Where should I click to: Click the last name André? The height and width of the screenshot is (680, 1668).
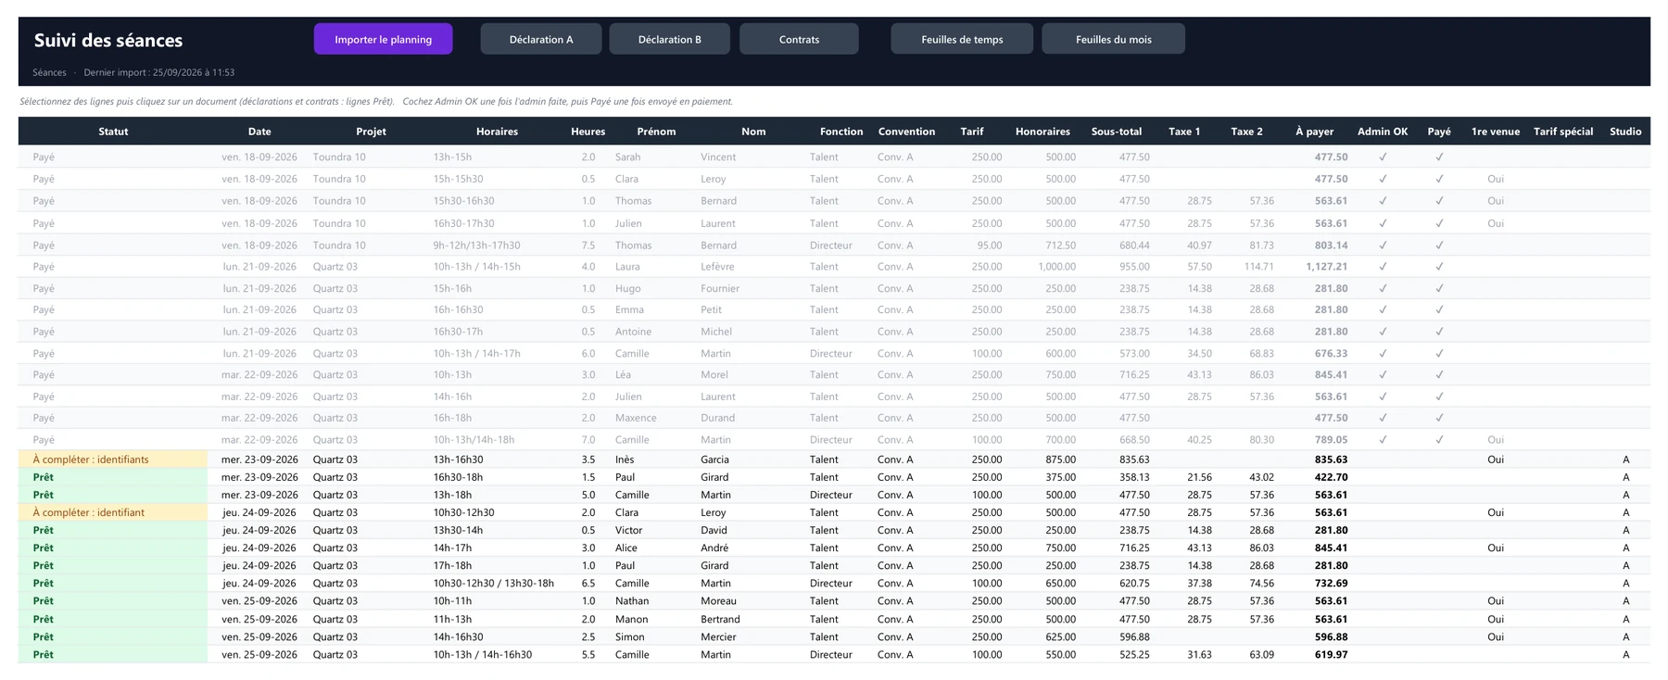(x=715, y=548)
